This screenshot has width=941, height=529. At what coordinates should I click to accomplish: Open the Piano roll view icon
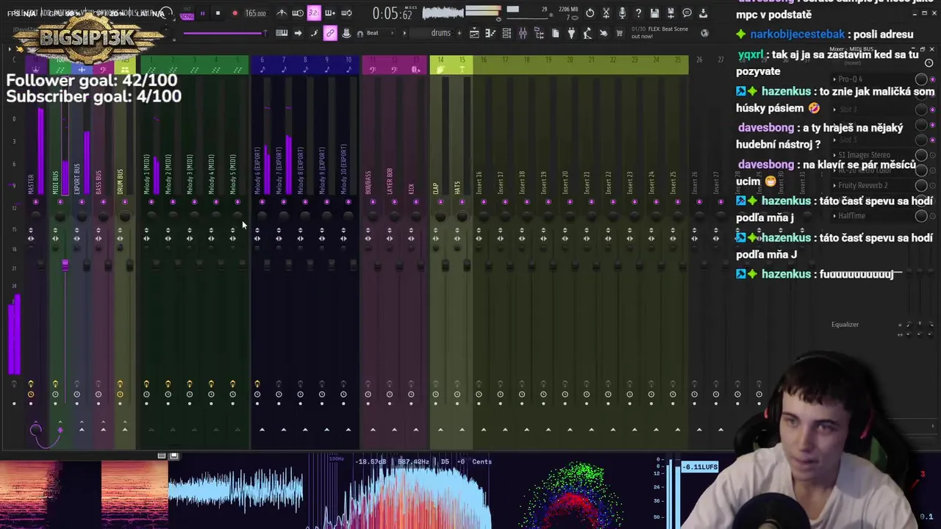(490, 33)
